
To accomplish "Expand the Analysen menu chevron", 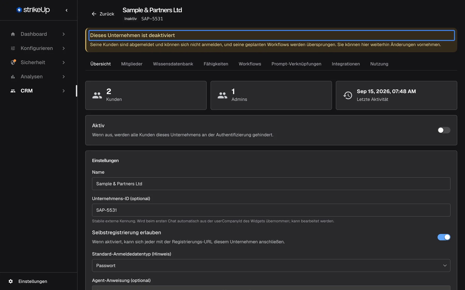I will coord(64,77).
